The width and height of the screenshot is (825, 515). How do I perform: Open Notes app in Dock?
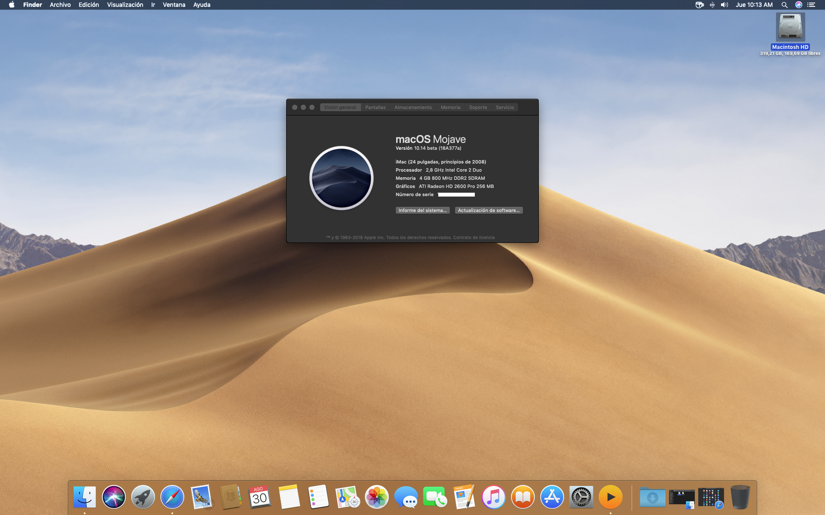tap(289, 497)
